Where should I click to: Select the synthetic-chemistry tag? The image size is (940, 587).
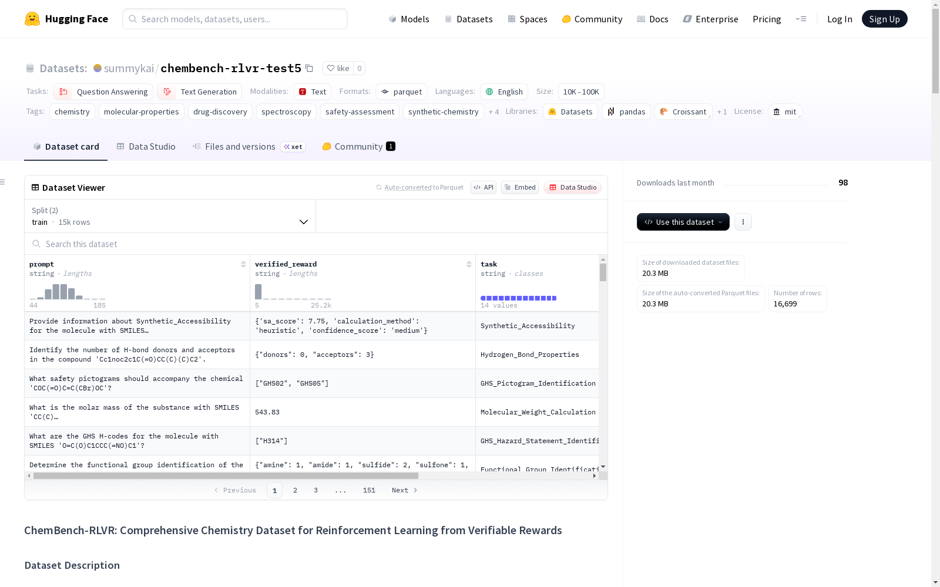click(x=444, y=112)
